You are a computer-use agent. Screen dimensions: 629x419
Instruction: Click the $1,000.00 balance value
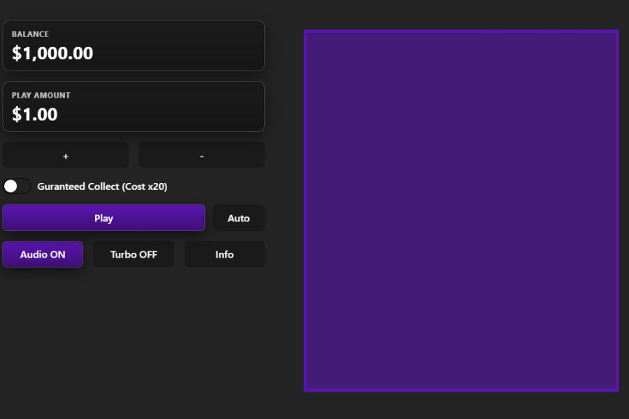point(52,54)
